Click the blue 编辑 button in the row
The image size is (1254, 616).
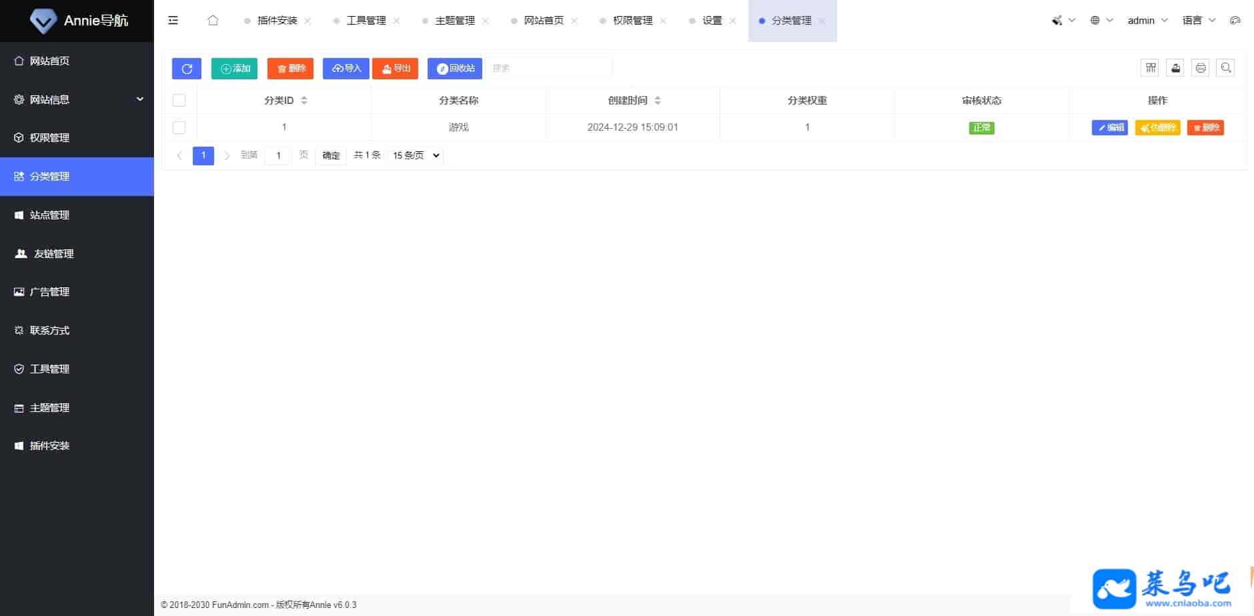pyautogui.click(x=1109, y=128)
